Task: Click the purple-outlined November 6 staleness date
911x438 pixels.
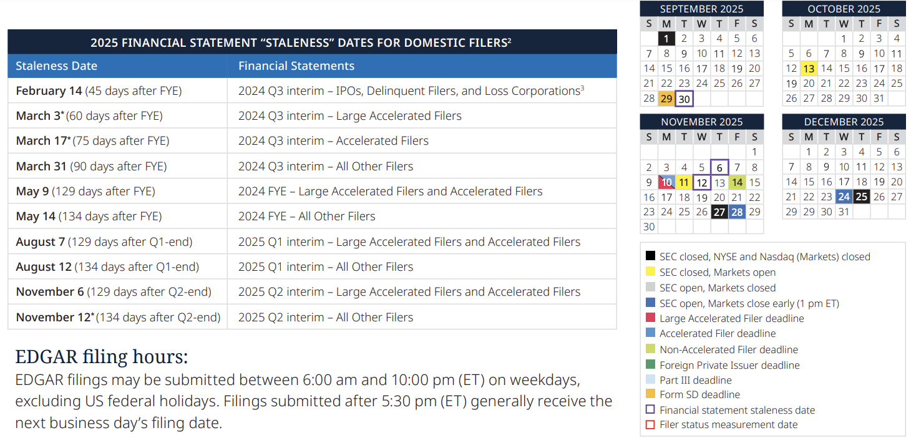Action: pyautogui.click(x=719, y=167)
